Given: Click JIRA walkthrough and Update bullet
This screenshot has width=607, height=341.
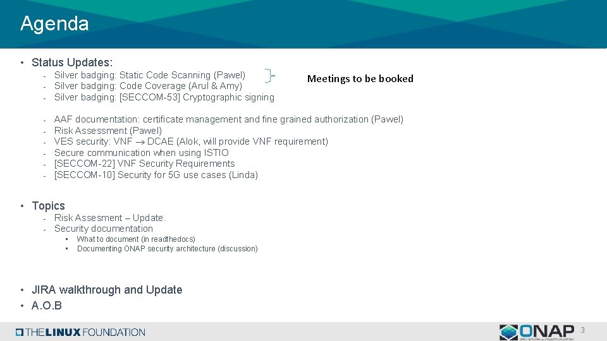Looking at the screenshot, I should [107, 290].
